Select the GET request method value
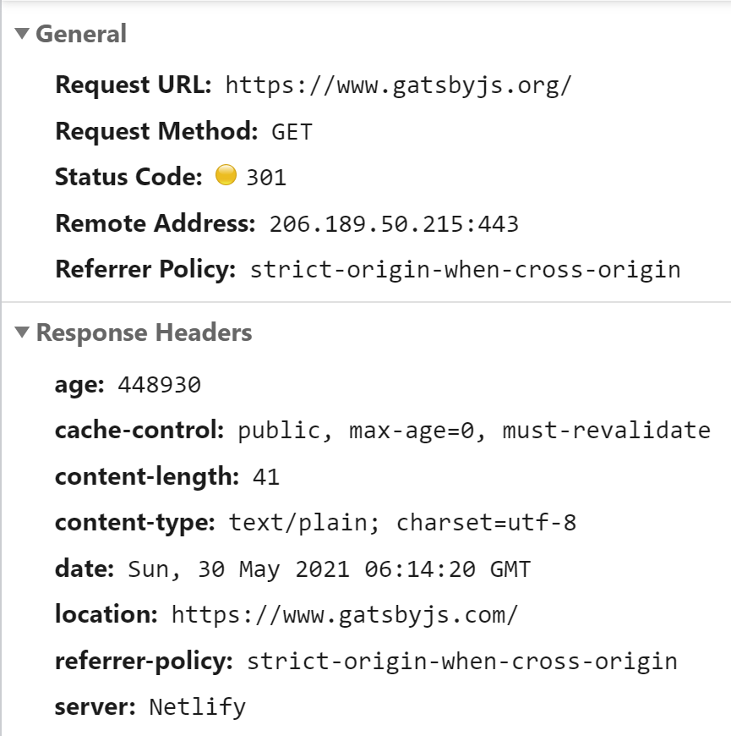731x736 pixels. [x=292, y=131]
